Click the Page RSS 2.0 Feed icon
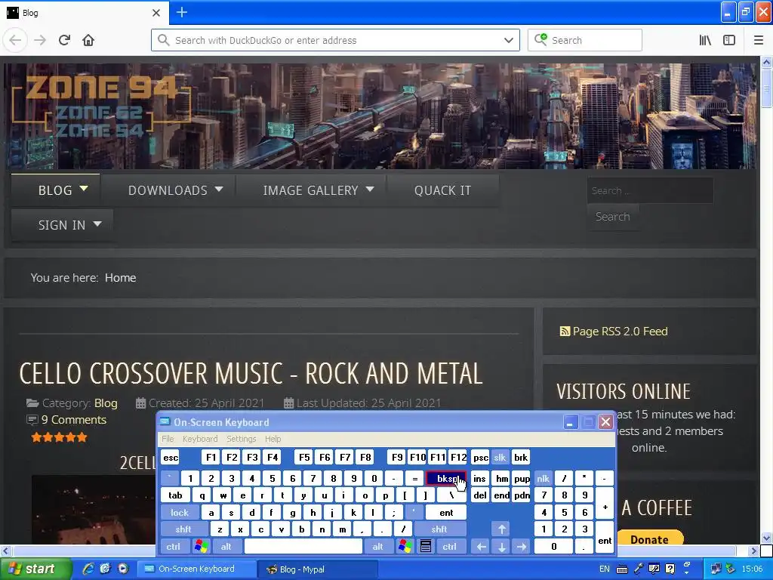The width and height of the screenshot is (773, 580). 565,332
